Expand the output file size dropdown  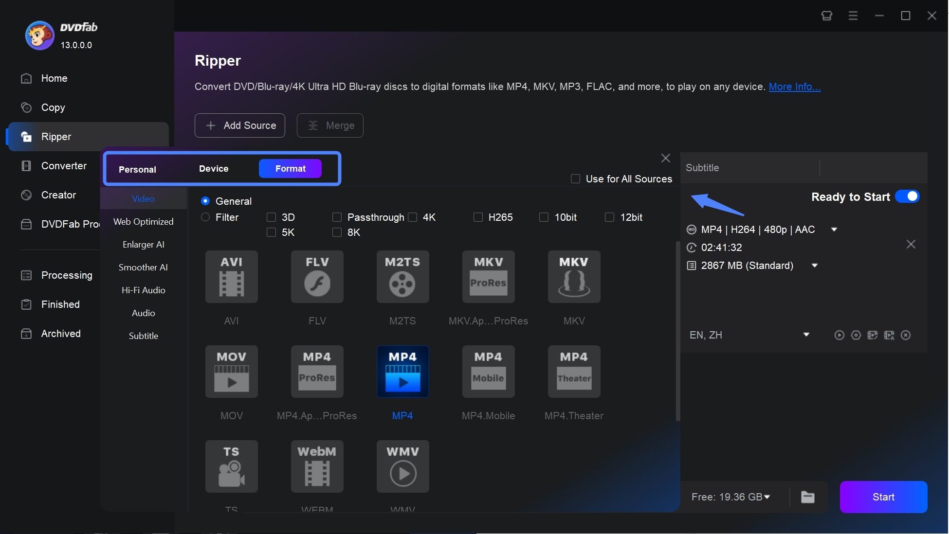[813, 265]
